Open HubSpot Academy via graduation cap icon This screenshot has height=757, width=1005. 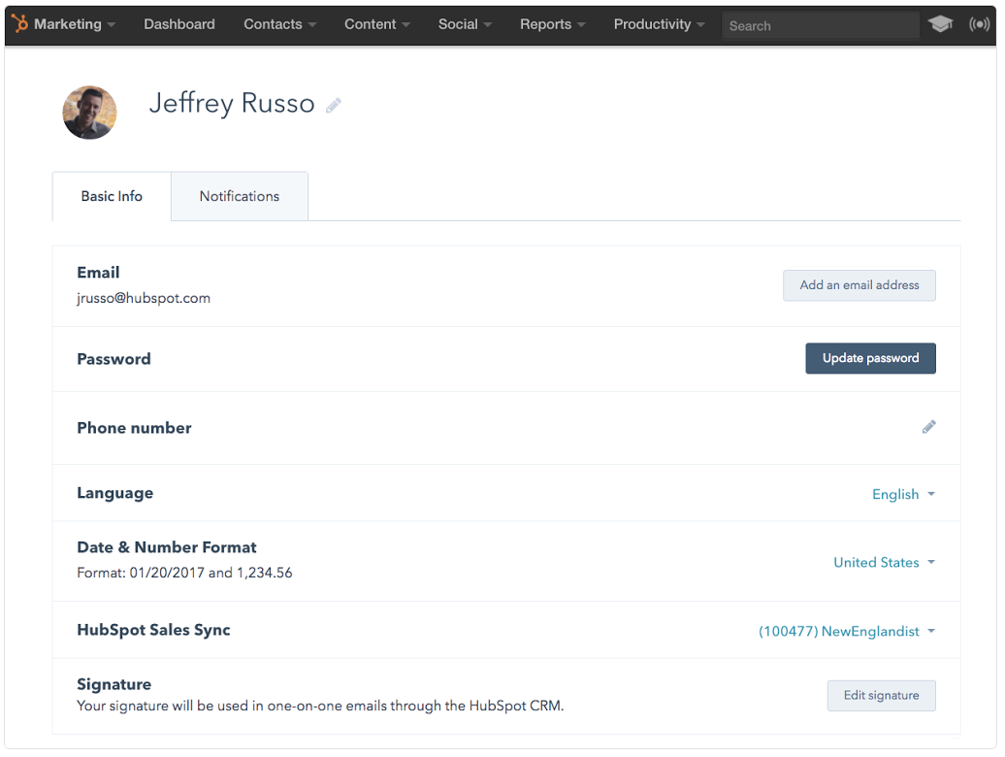point(940,24)
